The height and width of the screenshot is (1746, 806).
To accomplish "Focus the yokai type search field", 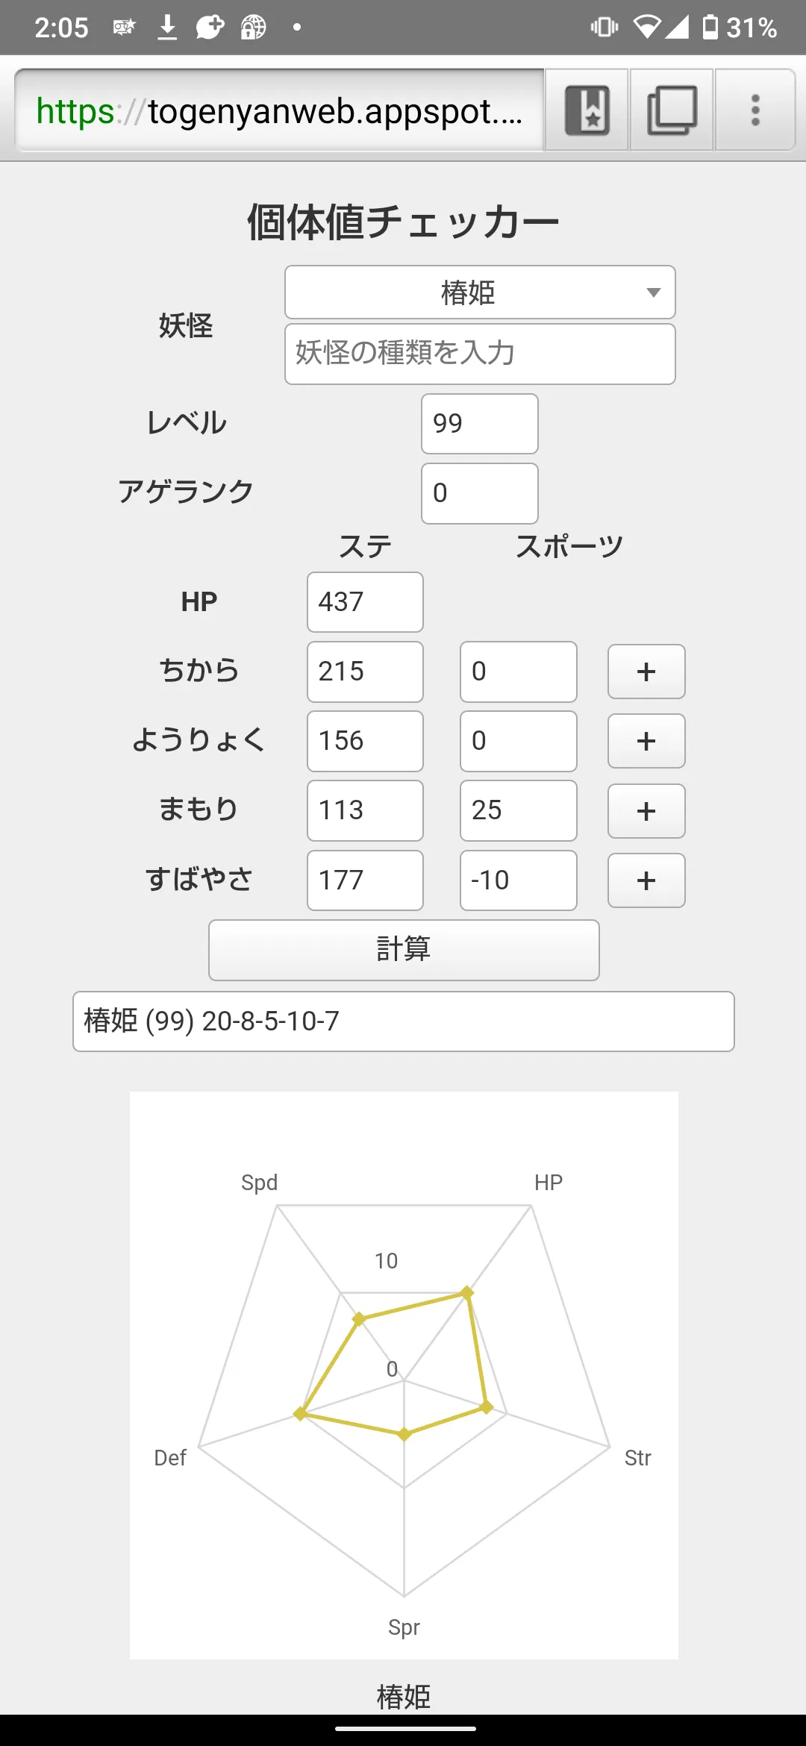I will [480, 354].
